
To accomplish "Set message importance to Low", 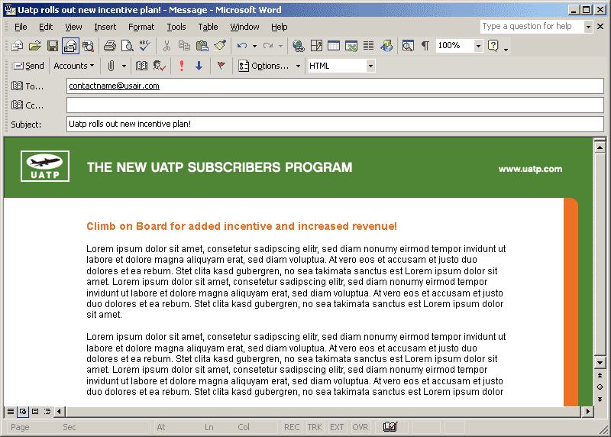I will (199, 66).
